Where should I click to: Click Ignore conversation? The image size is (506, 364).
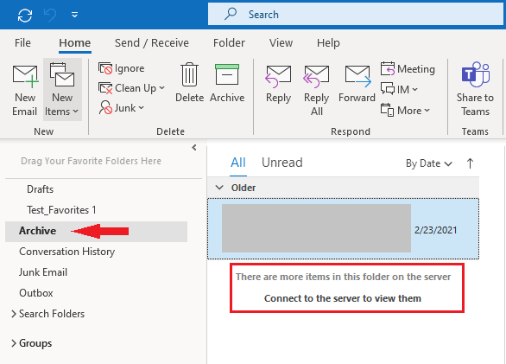tap(122, 68)
